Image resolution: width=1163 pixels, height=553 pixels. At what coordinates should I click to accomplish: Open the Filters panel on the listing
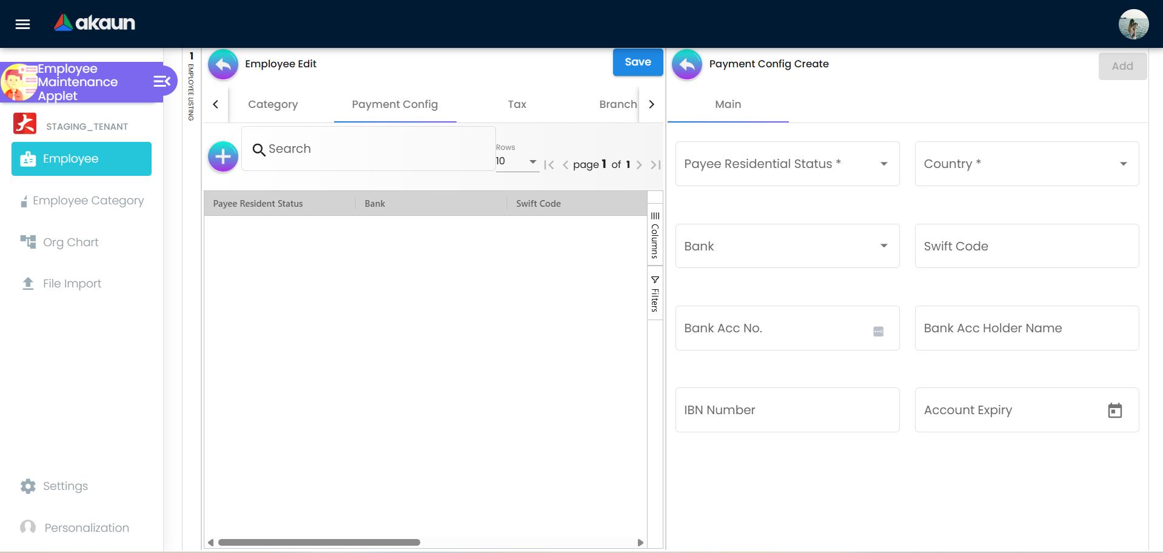coord(654,293)
